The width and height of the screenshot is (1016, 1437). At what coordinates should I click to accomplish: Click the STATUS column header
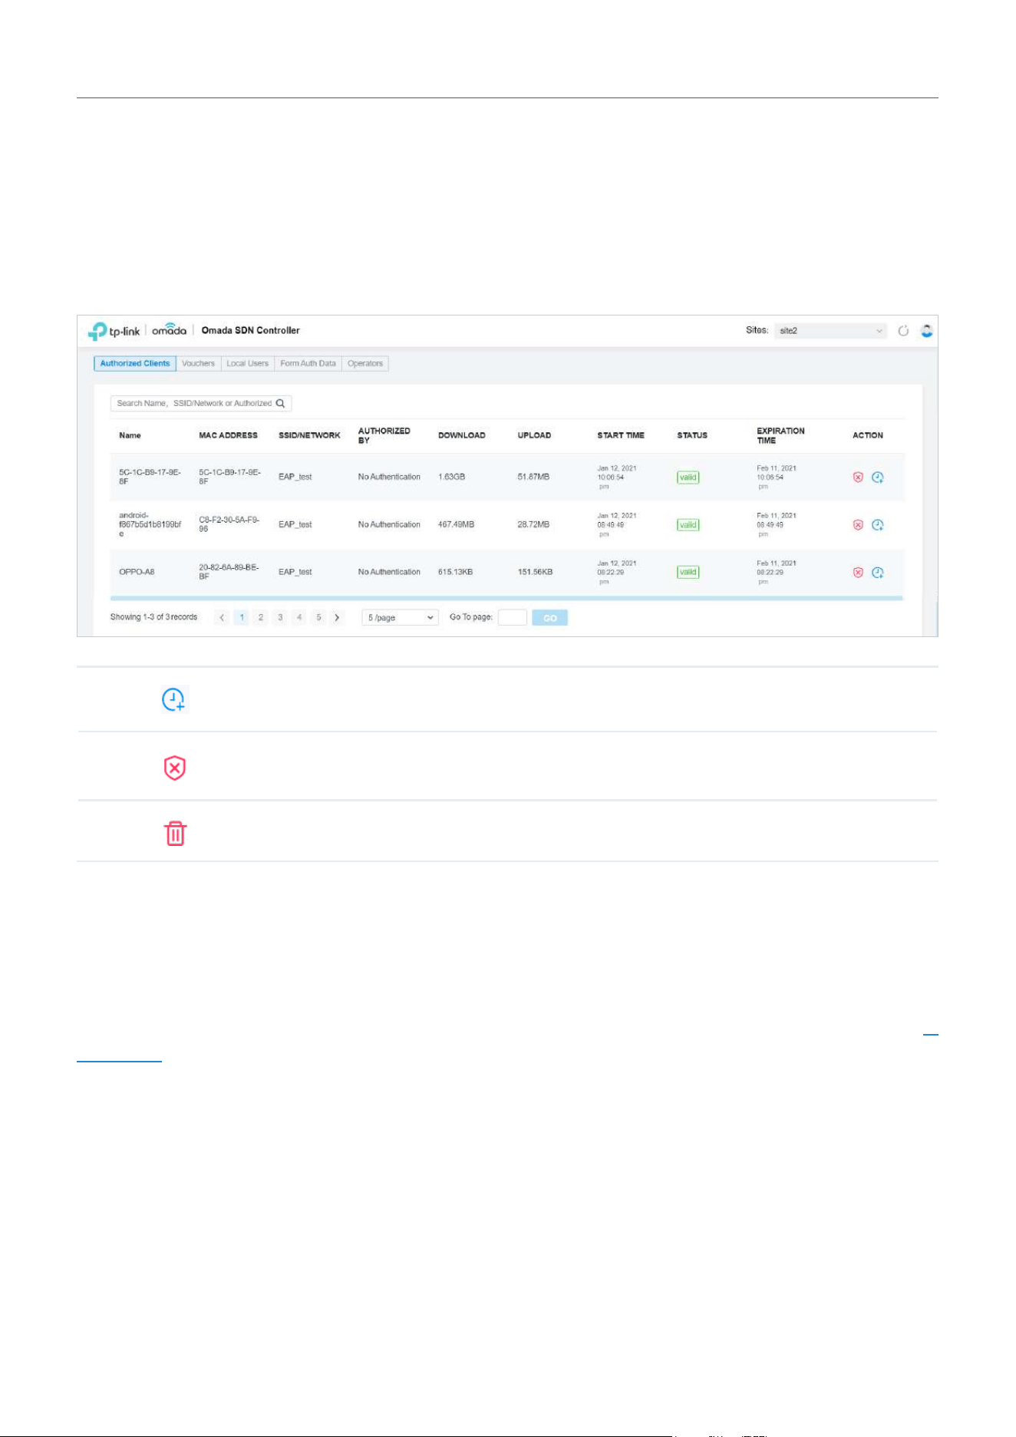click(692, 435)
